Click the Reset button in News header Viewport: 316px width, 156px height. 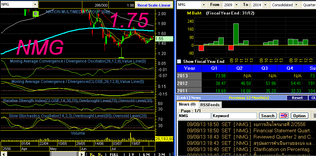point(297,98)
